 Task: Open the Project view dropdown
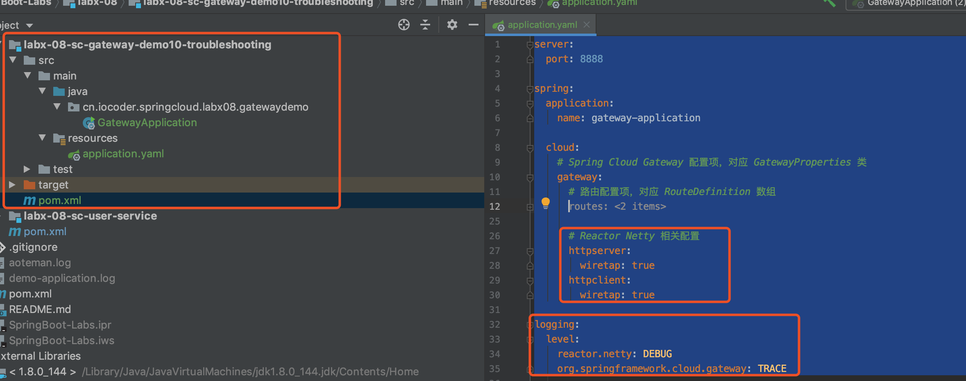coord(29,25)
